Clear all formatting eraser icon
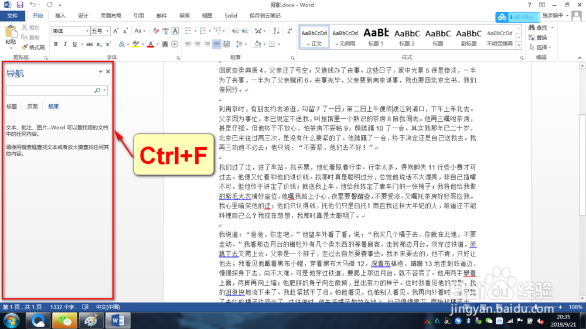The width and height of the screenshot is (586, 329). (x=156, y=31)
